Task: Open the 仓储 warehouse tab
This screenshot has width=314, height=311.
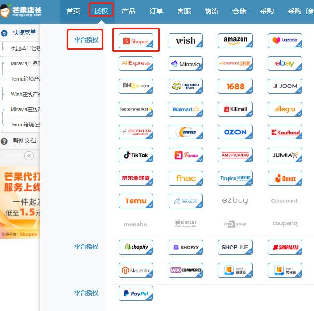Action: click(x=239, y=11)
